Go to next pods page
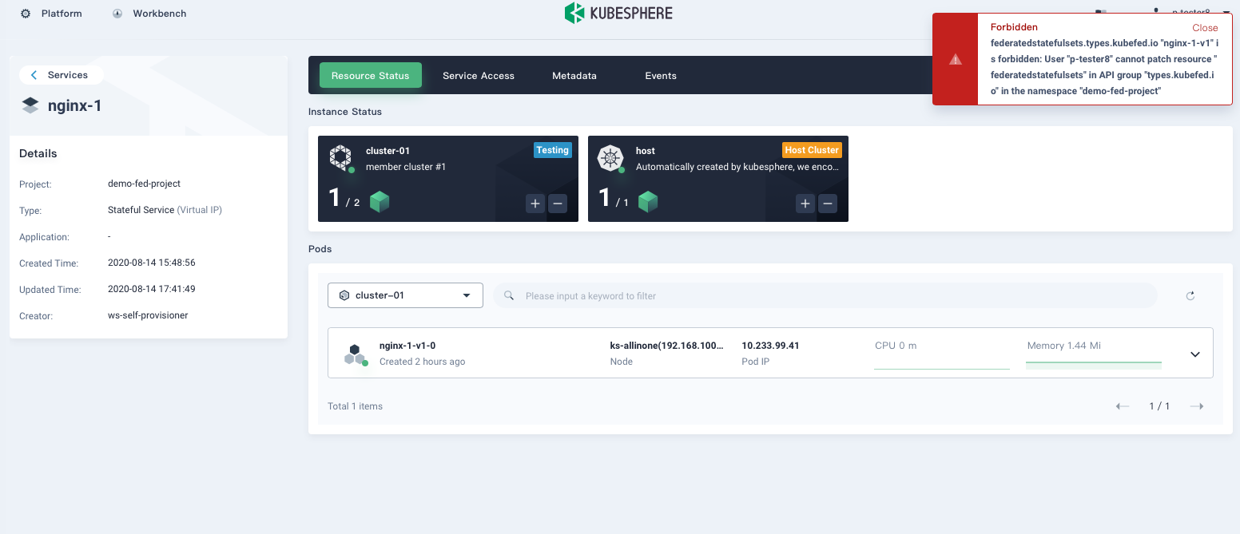Screen dimensions: 1240x534 1196,406
